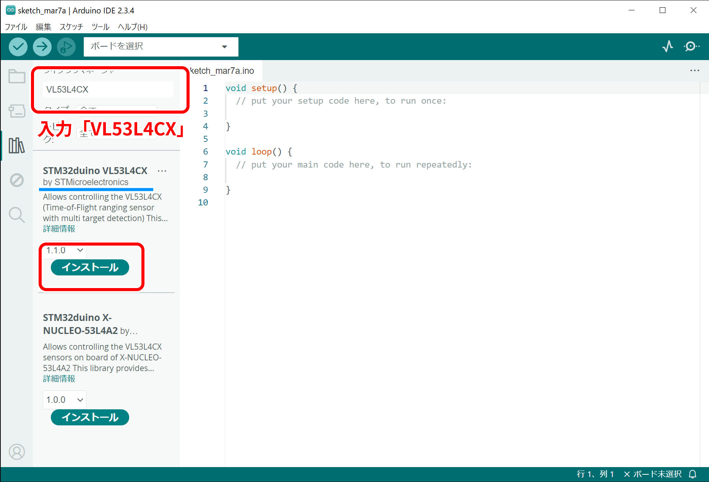This screenshot has width=709, height=482.
Task: Open the Debug sidebar icon
Action: point(17,180)
